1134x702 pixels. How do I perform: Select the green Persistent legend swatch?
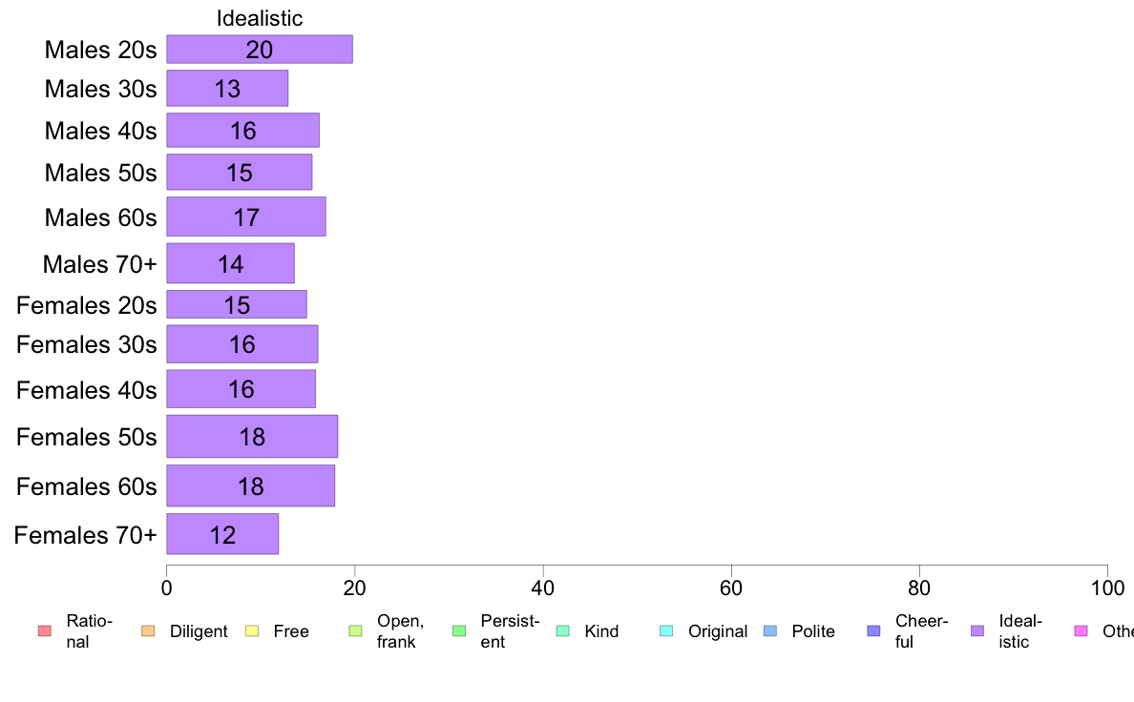tap(459, 631)
